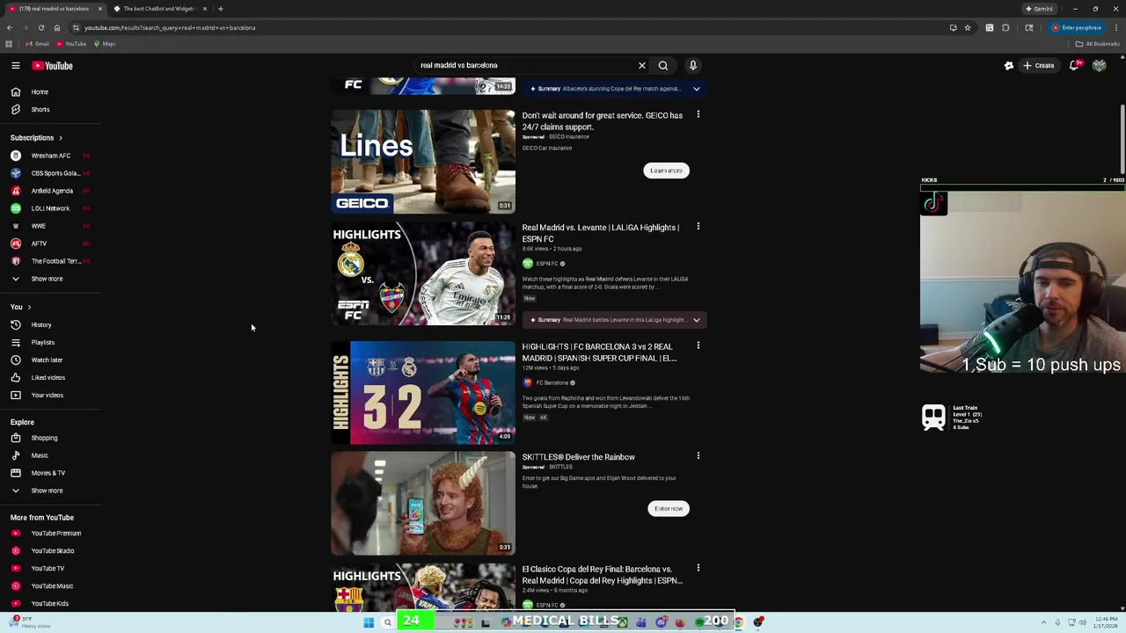Screen dimensions: 1126x633
Task: Play the Real Madrid vs Levante highlights thumbnail
Action: (x=423, y=273)
